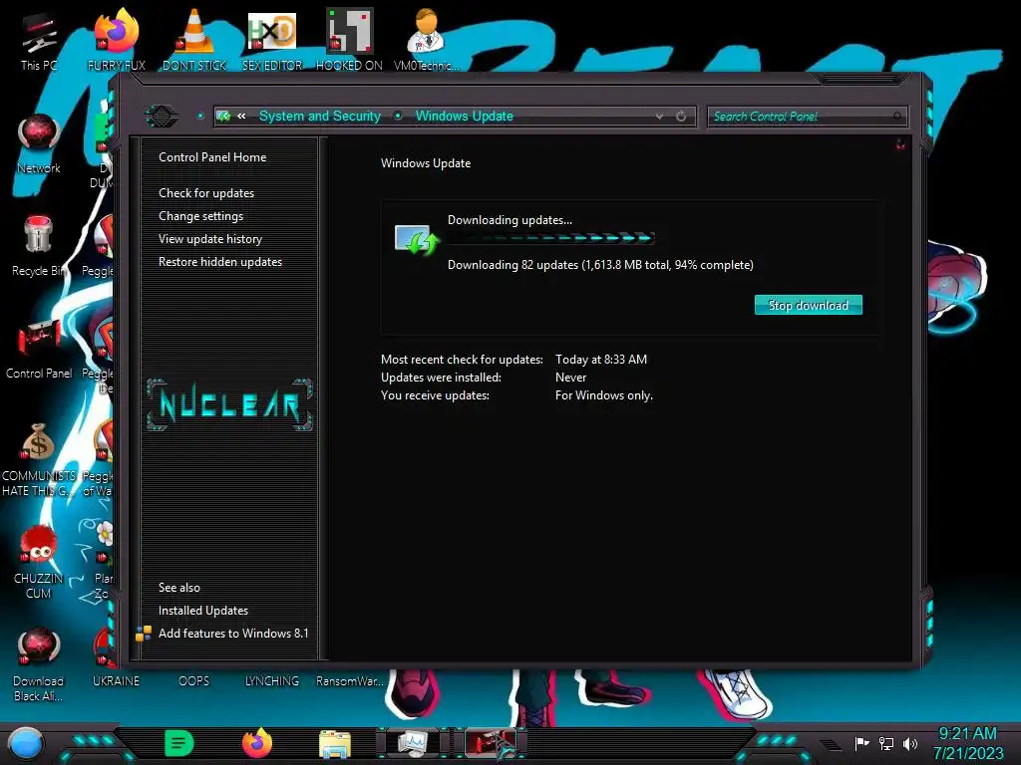Expand the breadcrumb double-chevron in address bar
The image size is (1021, 765).
pos(241,117)
